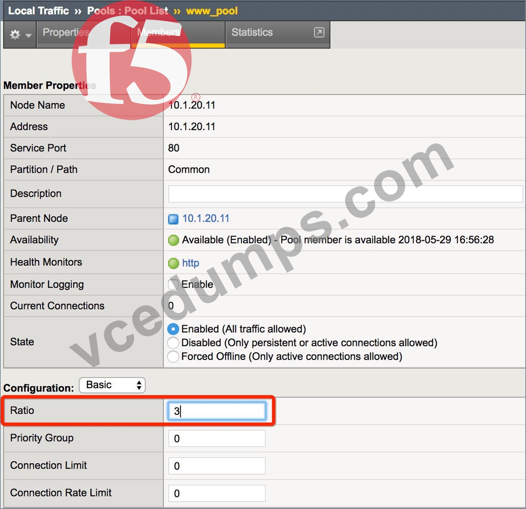Expand the dropdown arrow beside the gear
526x509 pixels.
[x=28, y=35]
